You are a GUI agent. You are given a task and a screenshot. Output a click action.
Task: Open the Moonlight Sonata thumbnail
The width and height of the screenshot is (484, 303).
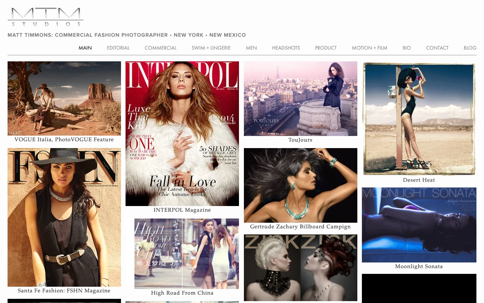pyautogui.click(x=419, y=225)
